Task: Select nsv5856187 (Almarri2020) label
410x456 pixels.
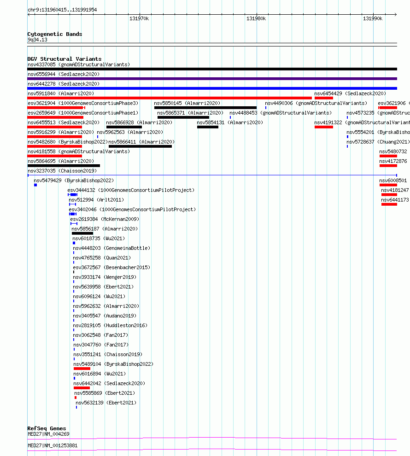Action: tap(105, 229)
